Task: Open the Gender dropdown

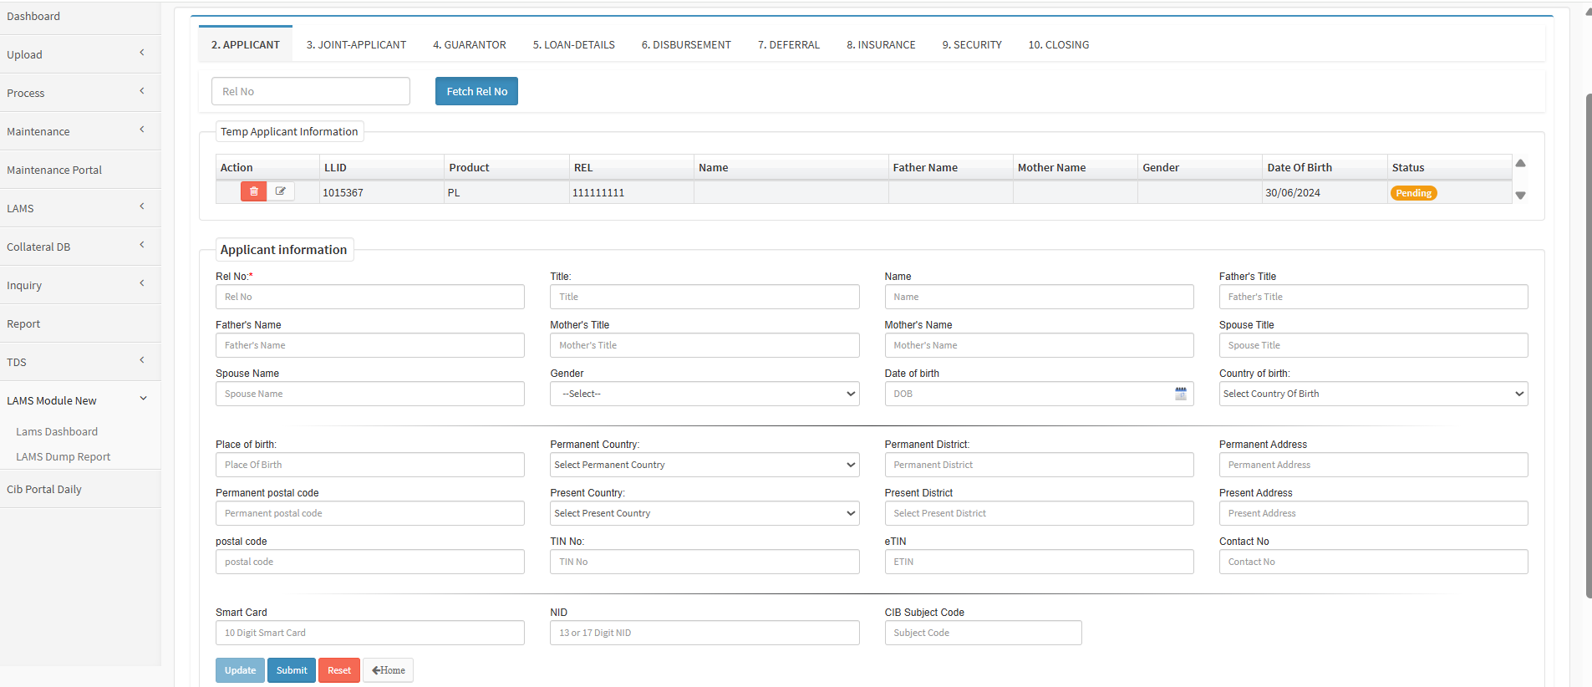Action: 704,394
